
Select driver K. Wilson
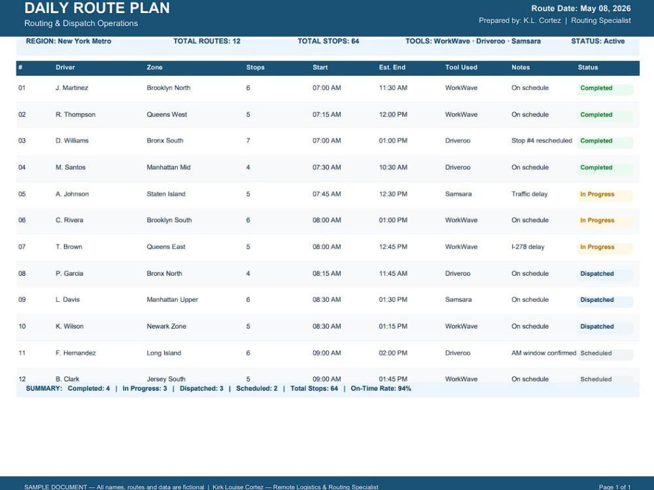coord(70,327)
